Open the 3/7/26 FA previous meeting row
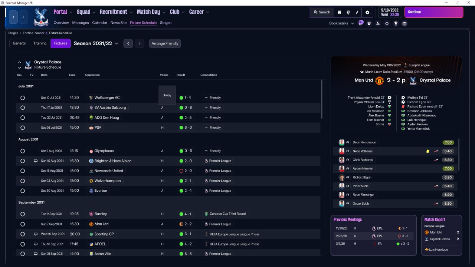 [373, 244]
